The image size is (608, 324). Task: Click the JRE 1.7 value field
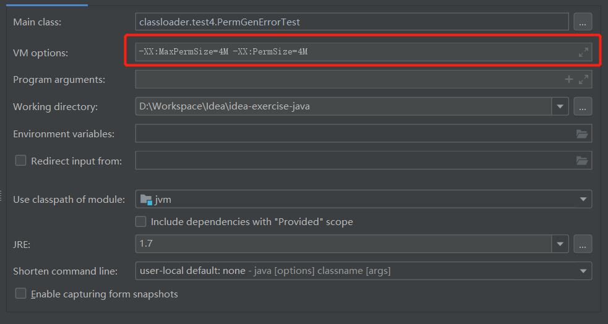click(x=343, y=244)
